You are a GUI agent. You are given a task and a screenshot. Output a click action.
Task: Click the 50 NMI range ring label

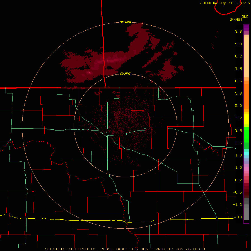[125, 74]
